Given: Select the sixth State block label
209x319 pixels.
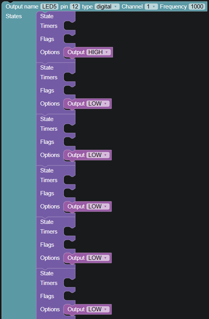Looking at the screenshot, I should (x=47, y=273).
